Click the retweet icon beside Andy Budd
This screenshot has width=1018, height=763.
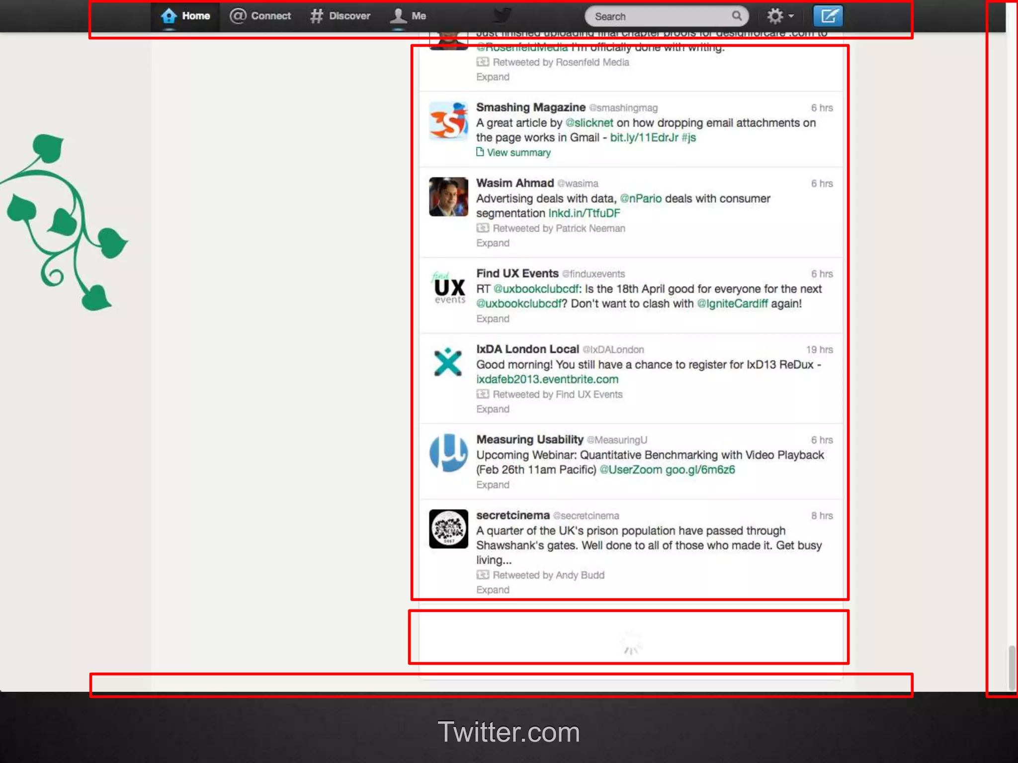(483, 575)
